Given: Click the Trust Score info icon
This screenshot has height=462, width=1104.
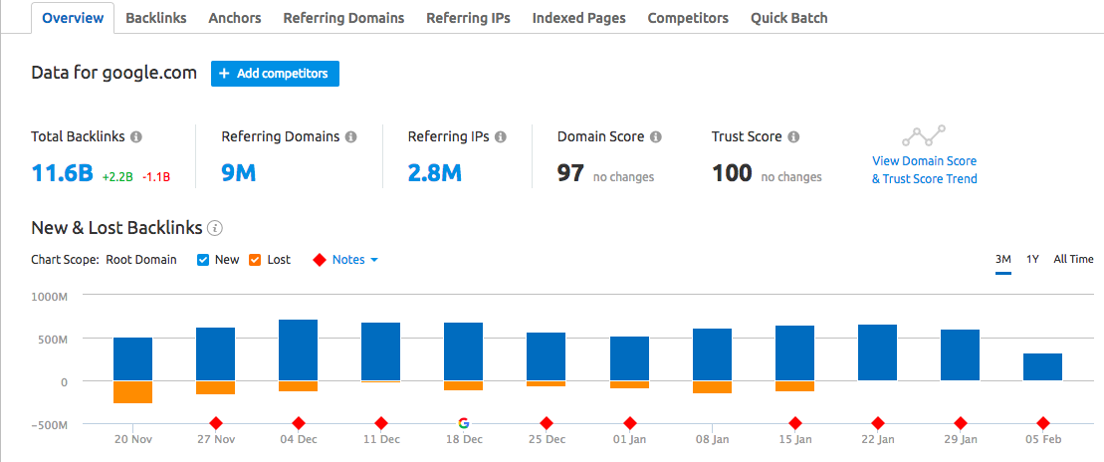Looking at the screenshot, I should (x=793, y=136).
